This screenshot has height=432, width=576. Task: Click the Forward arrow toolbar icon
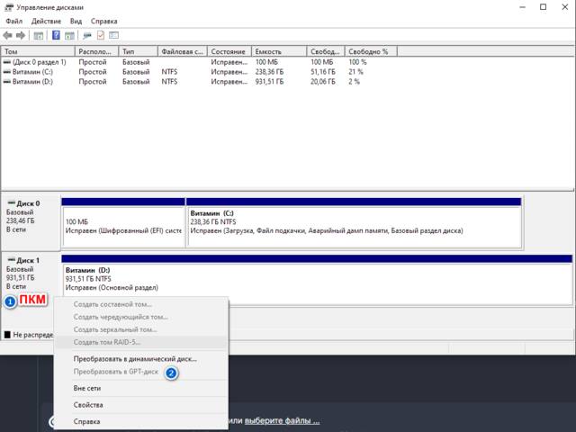[x=20, y=35]
